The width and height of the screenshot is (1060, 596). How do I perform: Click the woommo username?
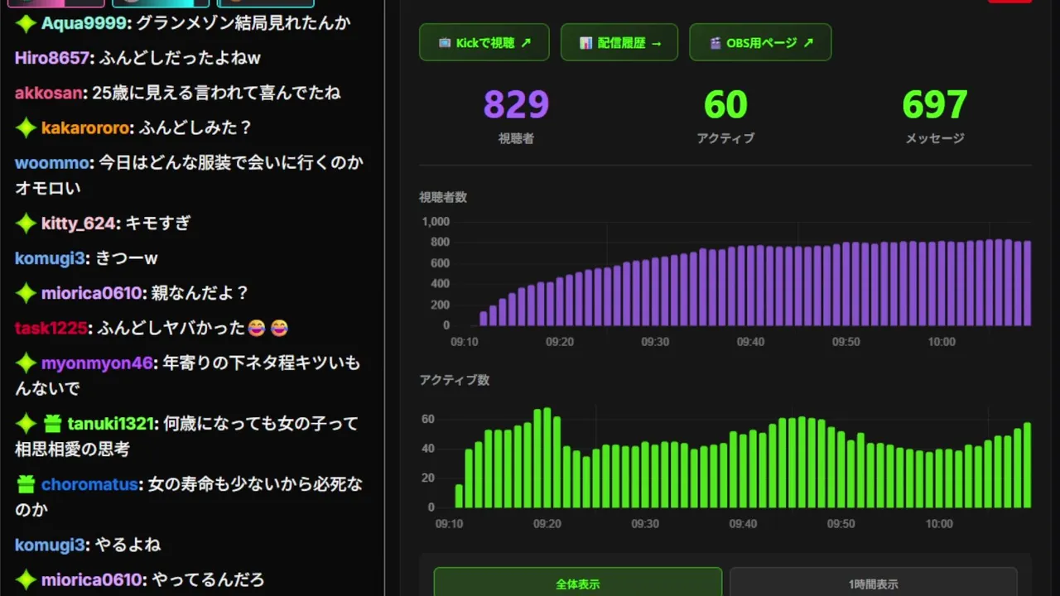(52, 163)
